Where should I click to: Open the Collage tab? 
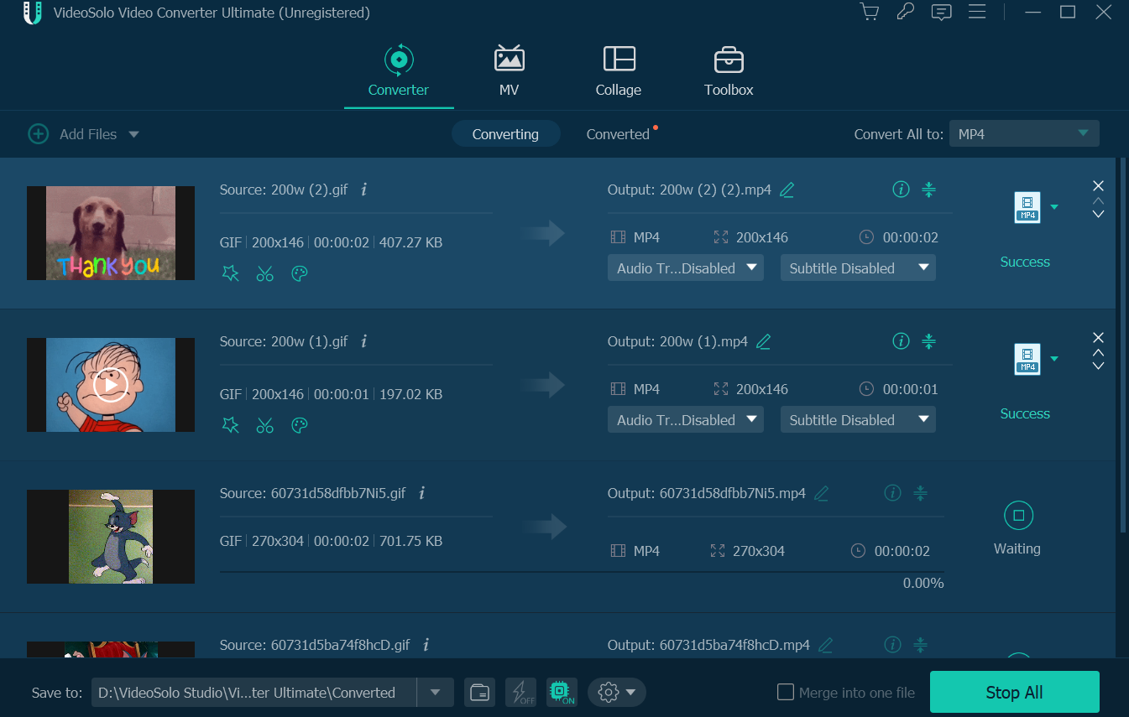pos(619,71)
